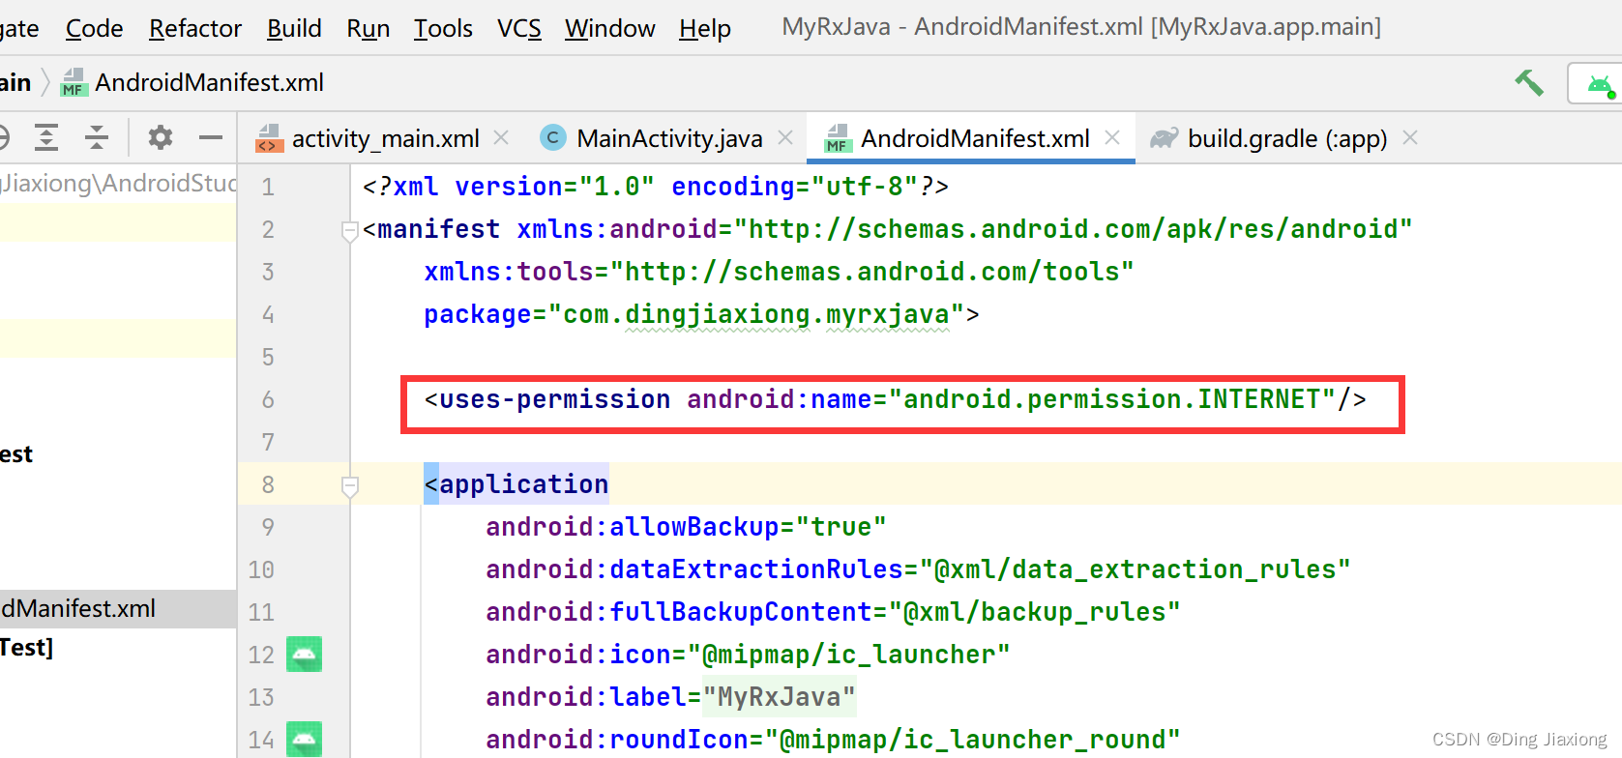Click the android:icon attribute line
1622x758 pixels.
click(748, 655)
